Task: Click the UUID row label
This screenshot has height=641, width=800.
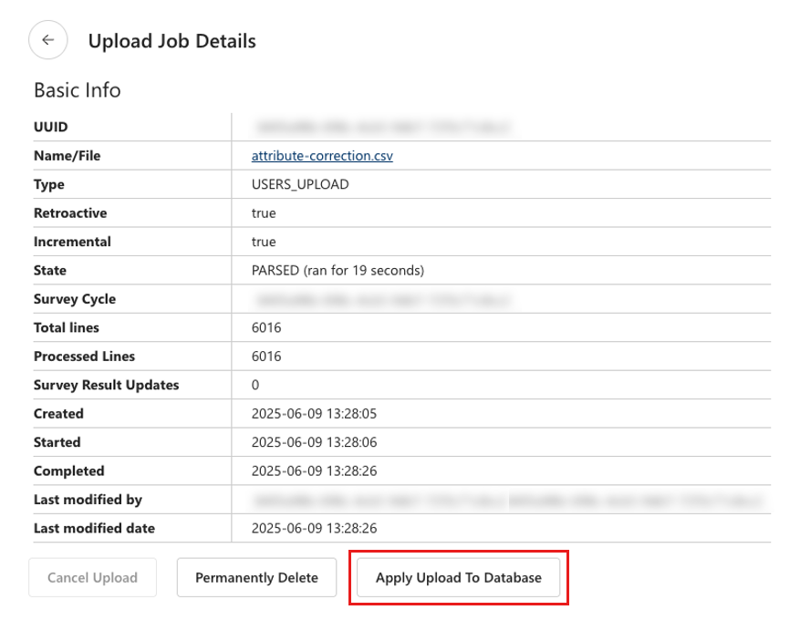Action: 50,127
